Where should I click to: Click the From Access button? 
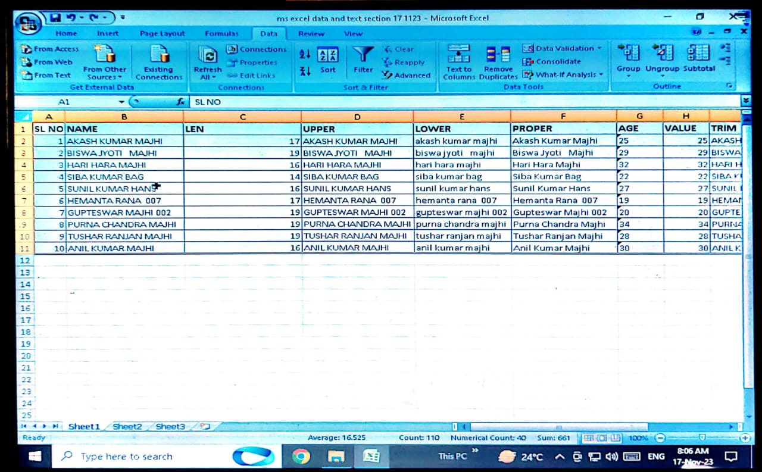pyautogui.click(x=50, y=49)
